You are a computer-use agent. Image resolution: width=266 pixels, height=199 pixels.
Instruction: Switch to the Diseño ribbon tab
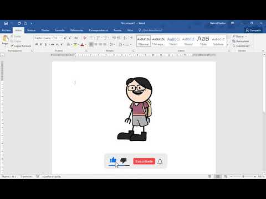pyautogui.click(x=45, y=30)
